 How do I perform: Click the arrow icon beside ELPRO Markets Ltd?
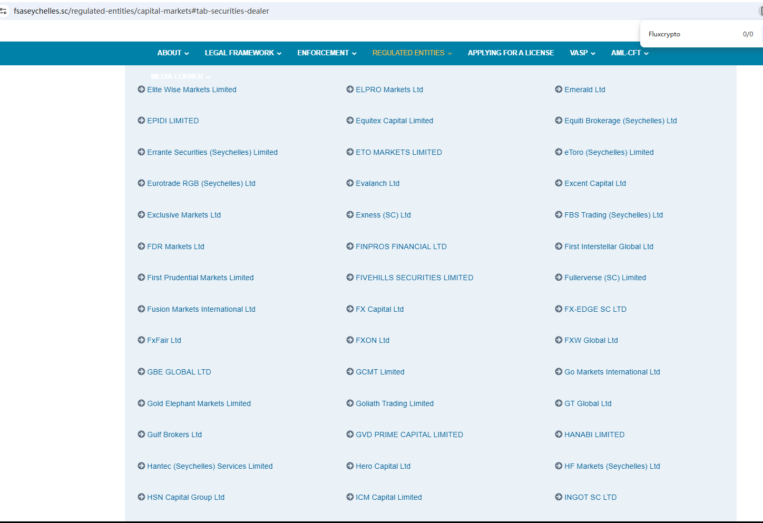(350, 90)
